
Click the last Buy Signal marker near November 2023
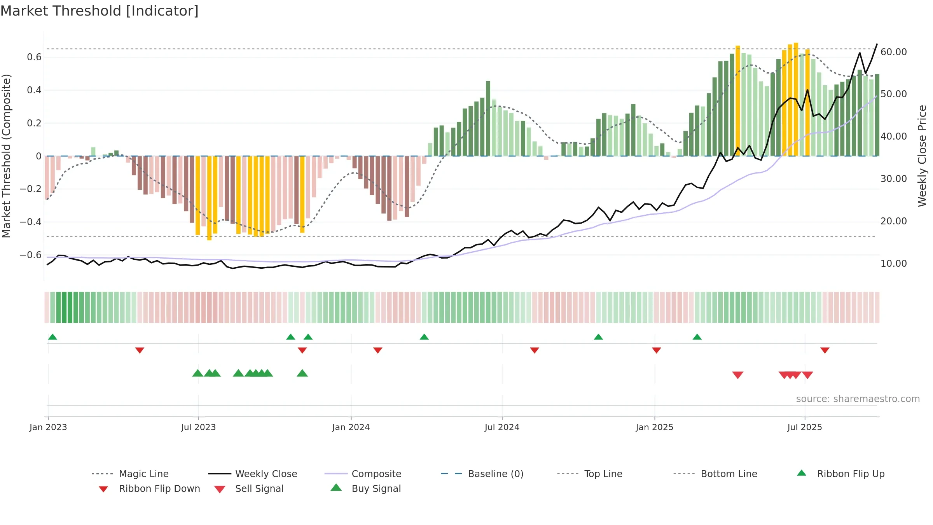pyautogui.click(x=302, y=373)
